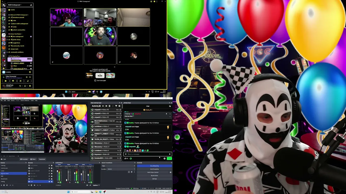Collapse The Yapping Zone category
The width and height of the screenshot is (346, 194).
(x=15, y=56)
